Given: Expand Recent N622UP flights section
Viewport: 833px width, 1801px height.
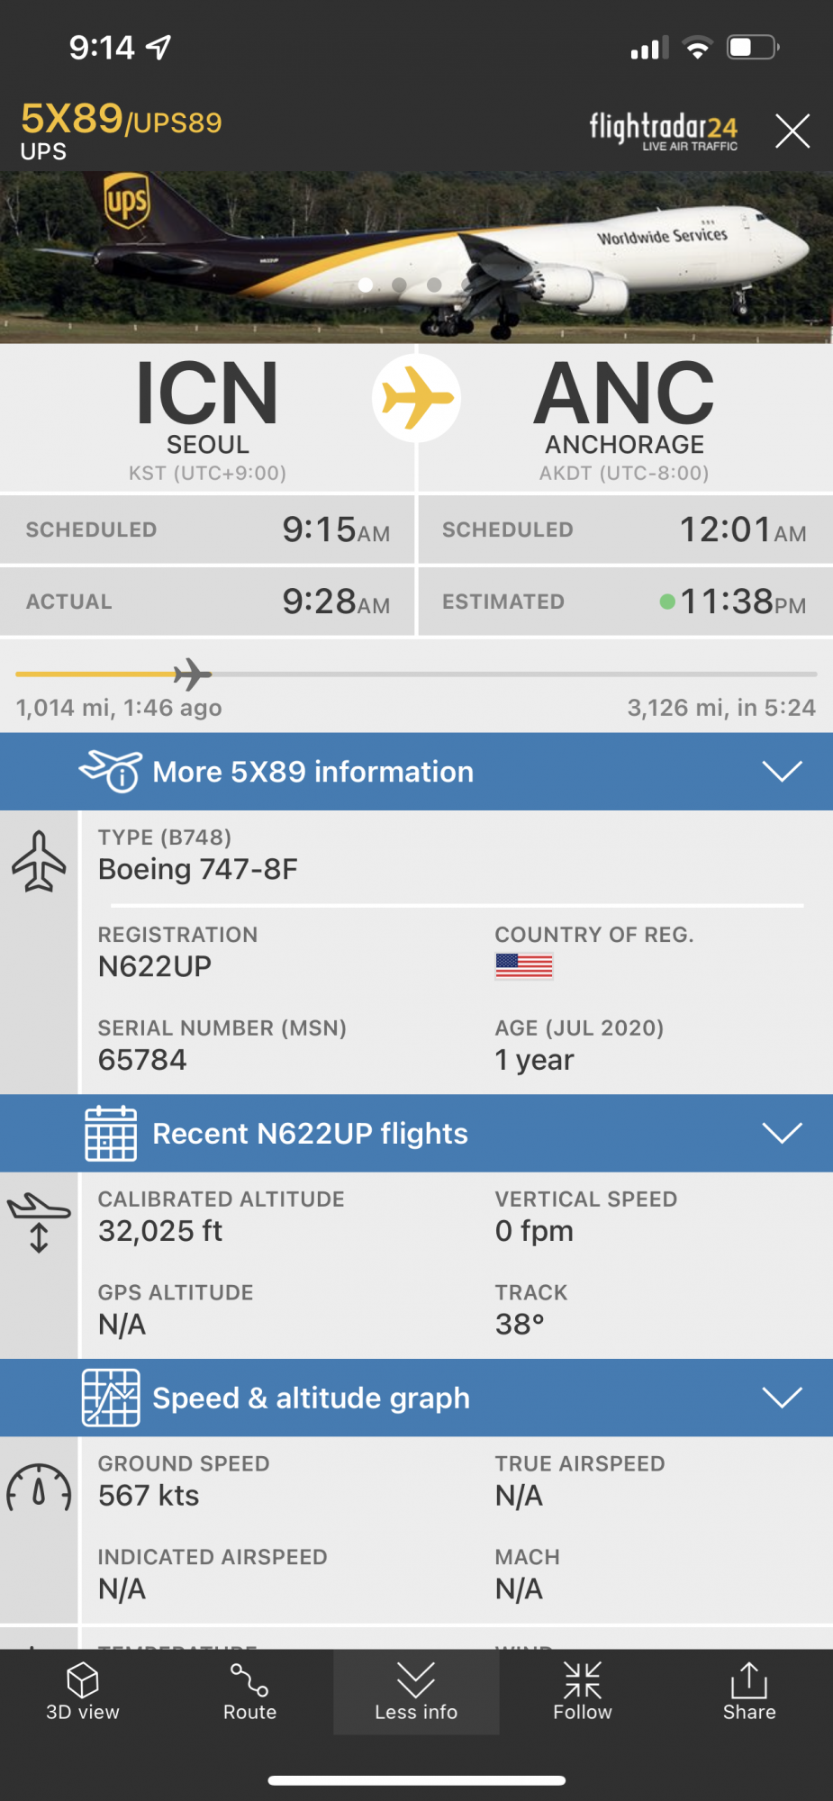Looking at the screenshot, I should (x=416, y=1133).
